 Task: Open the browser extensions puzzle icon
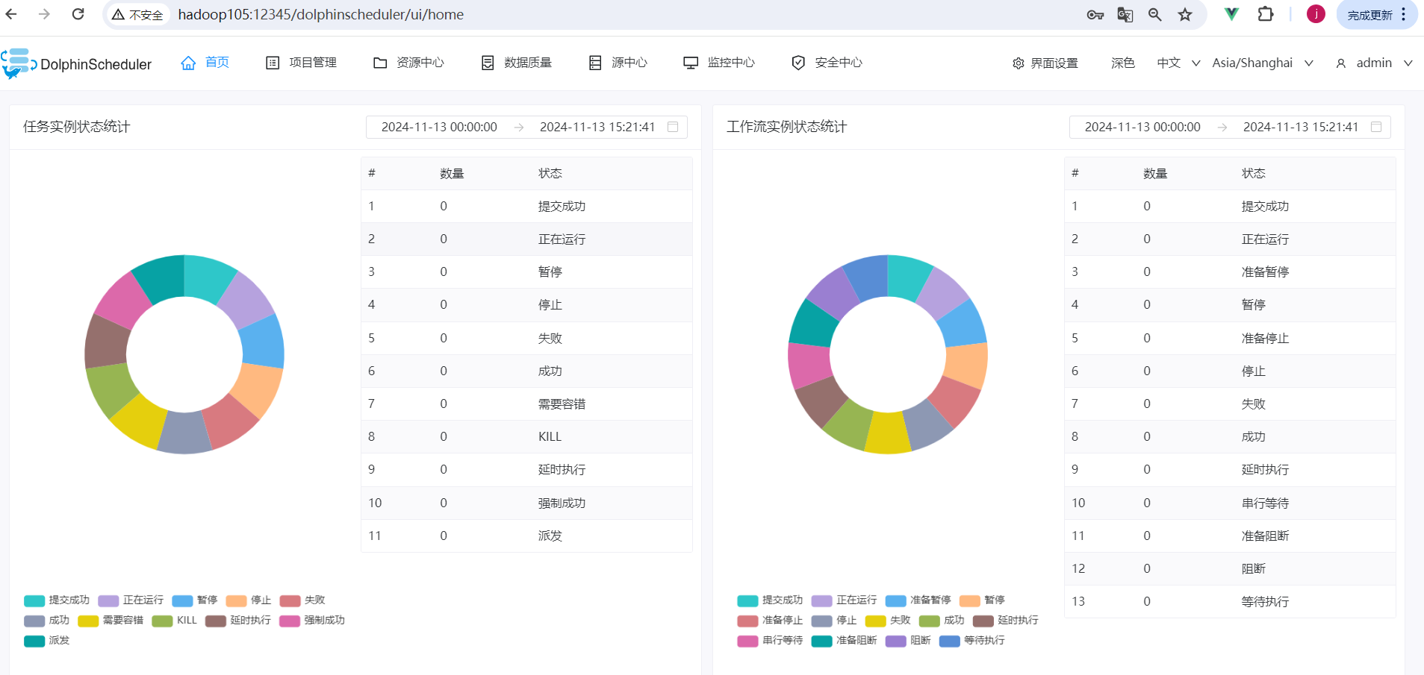click(1266, 14)
